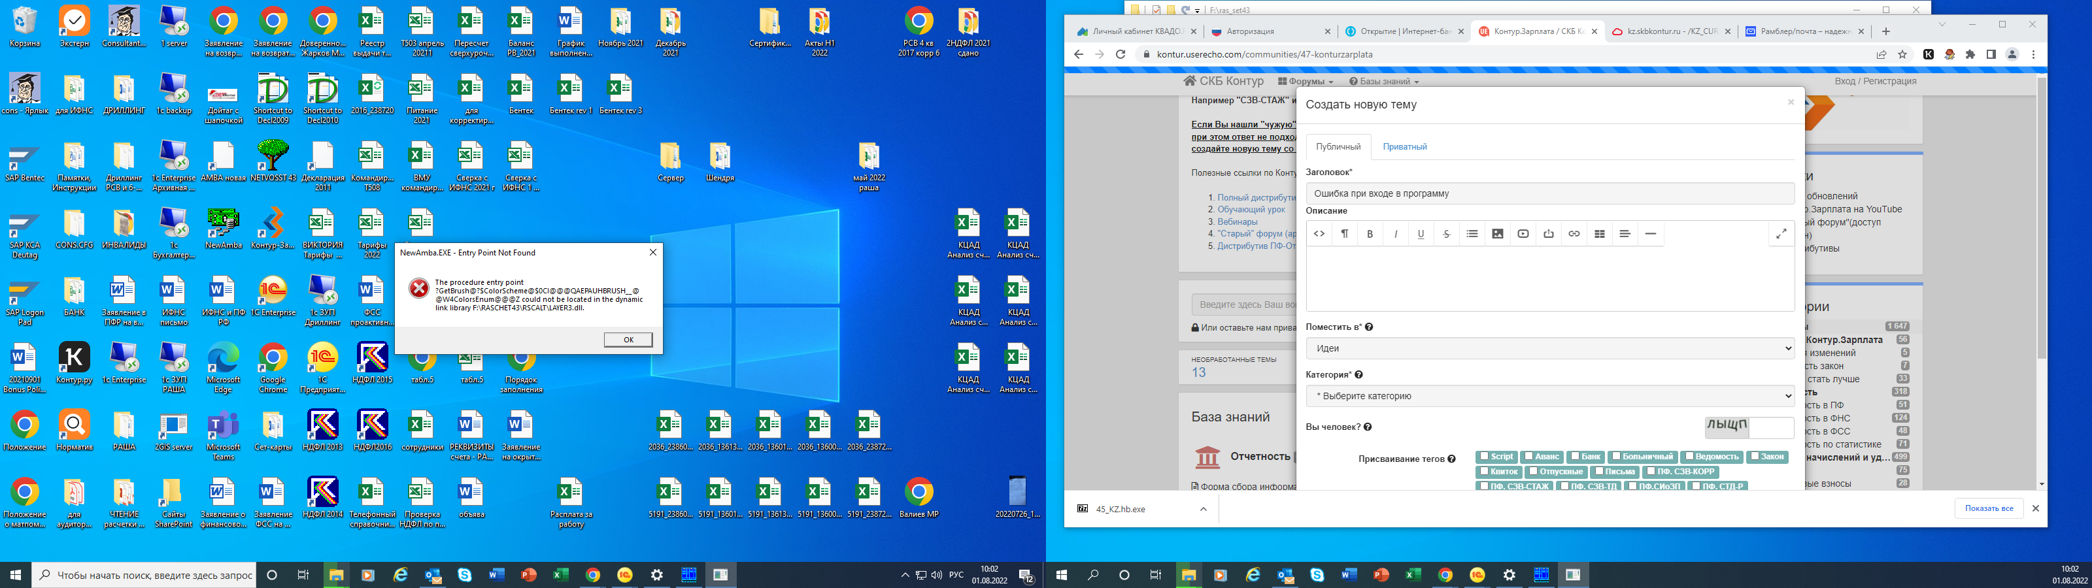The width and height of the screenshot is (2092, 588).
Task: Apply italic formatting in description editor
Action: (1395, 234)
